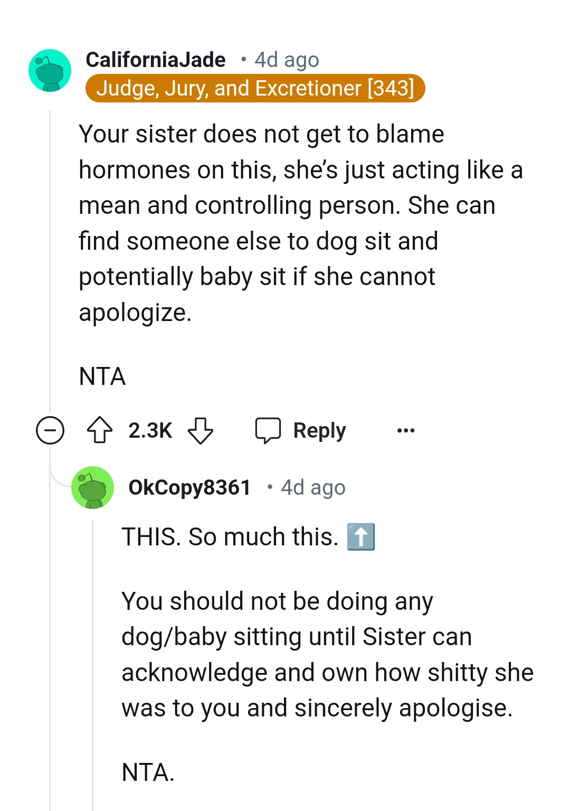
Task: Click the "THIS. So much this." text
Action: pyautogui.click(x=230, y=537)
